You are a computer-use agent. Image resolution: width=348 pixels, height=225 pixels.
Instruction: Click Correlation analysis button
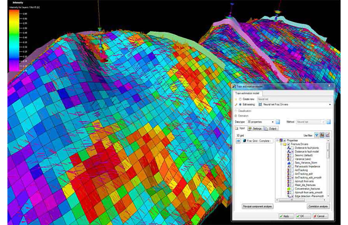point(318,206)
